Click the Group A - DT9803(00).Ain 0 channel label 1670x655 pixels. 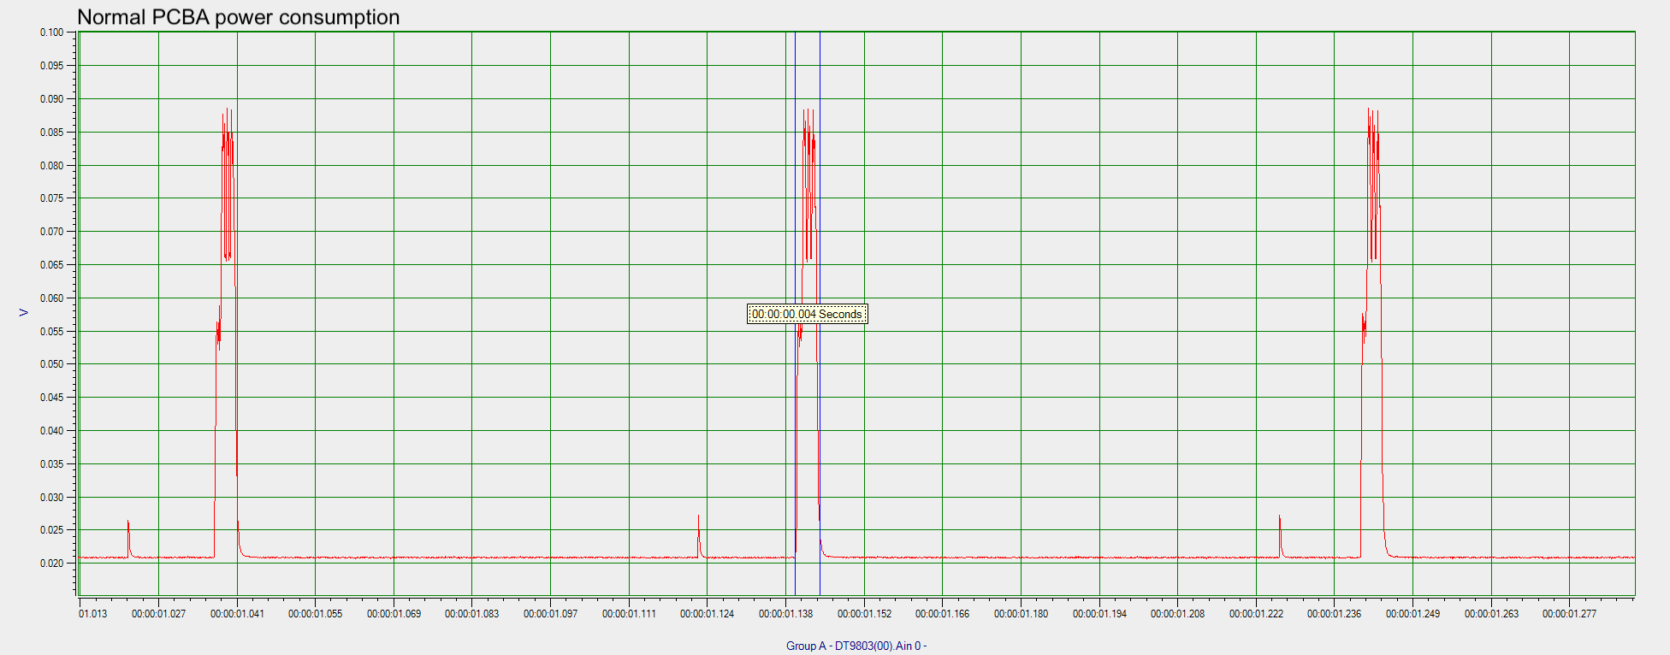point(856,646)
